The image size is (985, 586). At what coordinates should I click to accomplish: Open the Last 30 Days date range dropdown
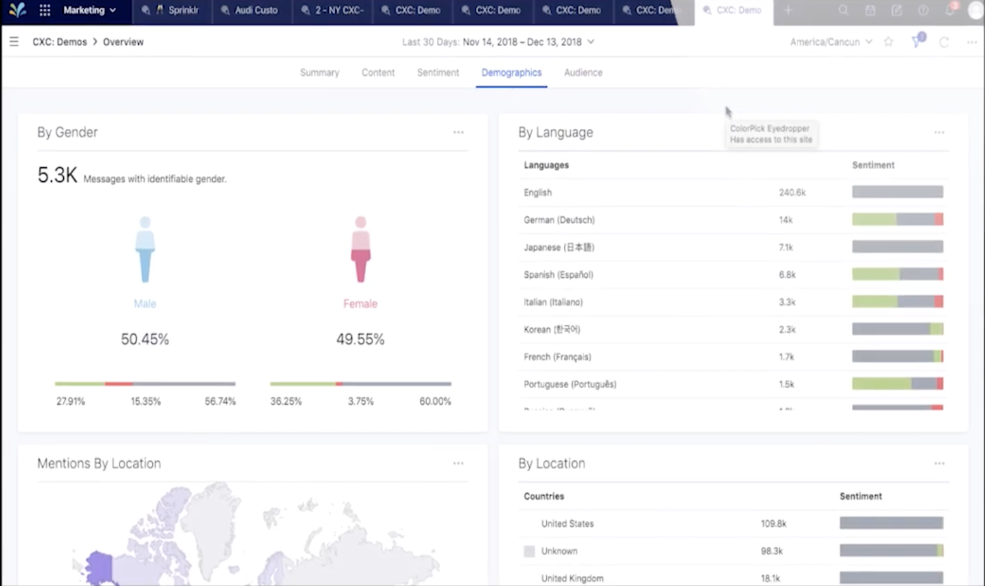click(498, 42)
